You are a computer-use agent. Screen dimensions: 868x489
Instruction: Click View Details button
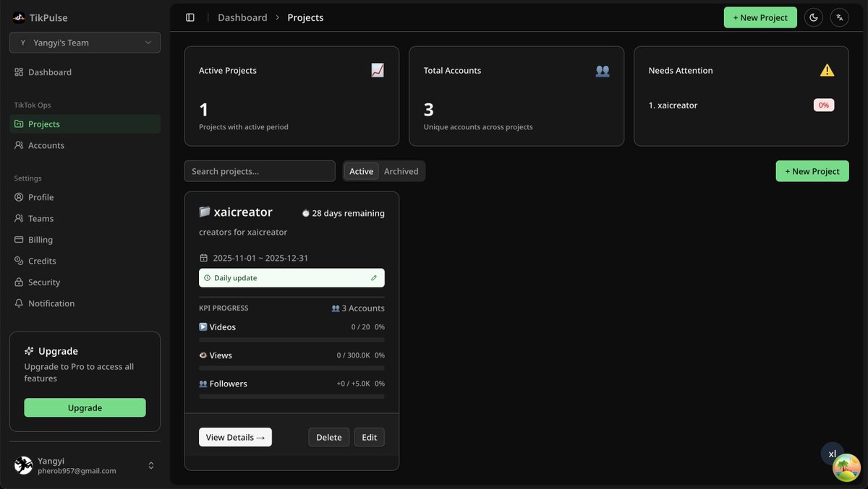coord(235,437)
